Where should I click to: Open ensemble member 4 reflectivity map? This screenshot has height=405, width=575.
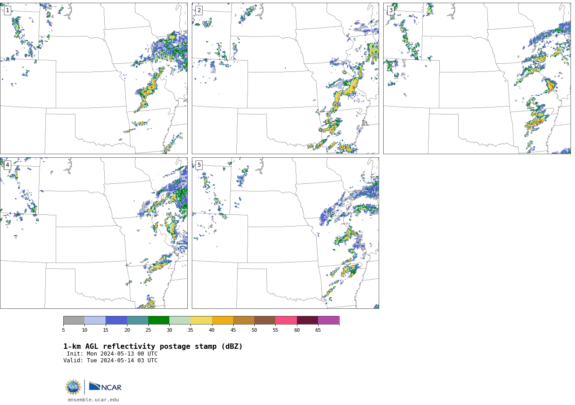click(93, 233)
